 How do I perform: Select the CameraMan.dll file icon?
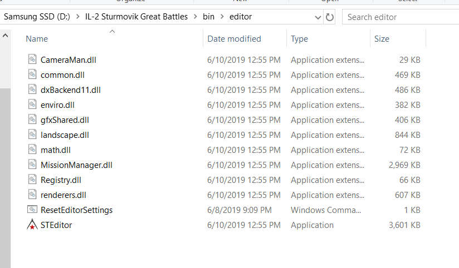click(x=32, y=59)
